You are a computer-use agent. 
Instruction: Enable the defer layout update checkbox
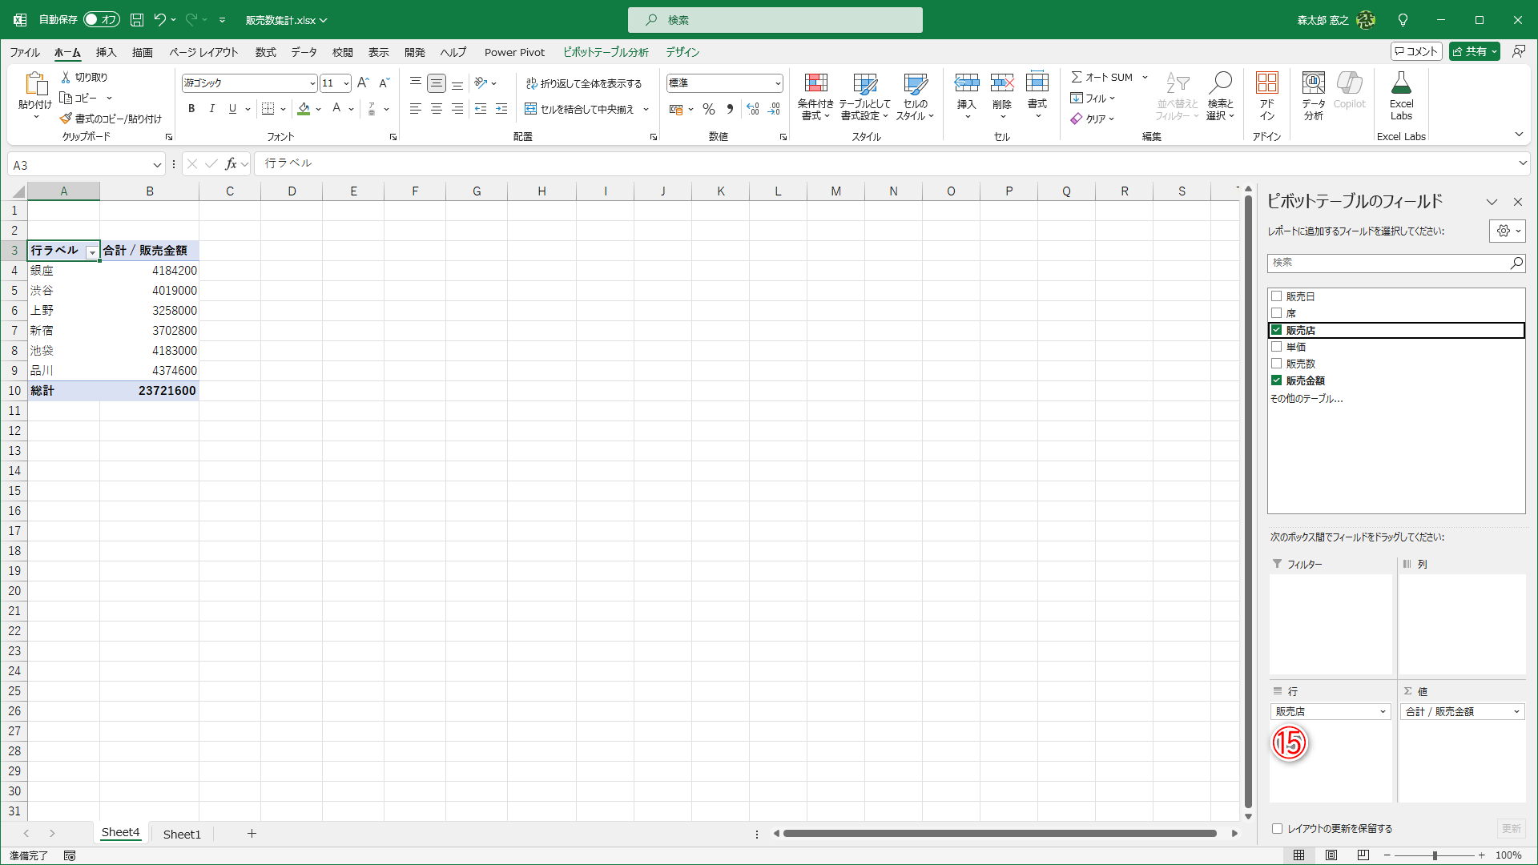point(1278,829)
